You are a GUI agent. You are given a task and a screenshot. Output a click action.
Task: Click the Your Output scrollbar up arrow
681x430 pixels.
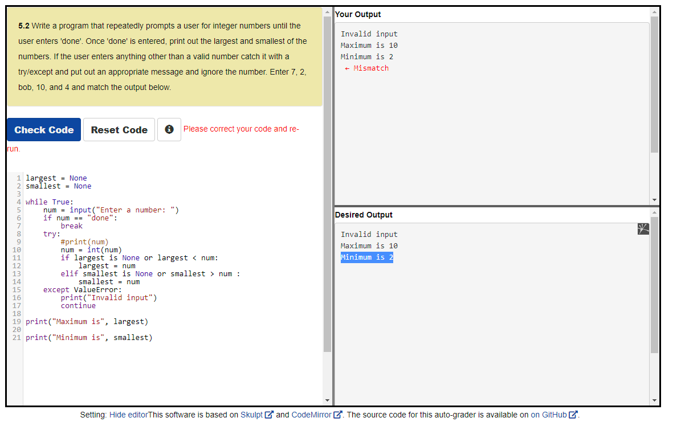click(x=655, y=12)
